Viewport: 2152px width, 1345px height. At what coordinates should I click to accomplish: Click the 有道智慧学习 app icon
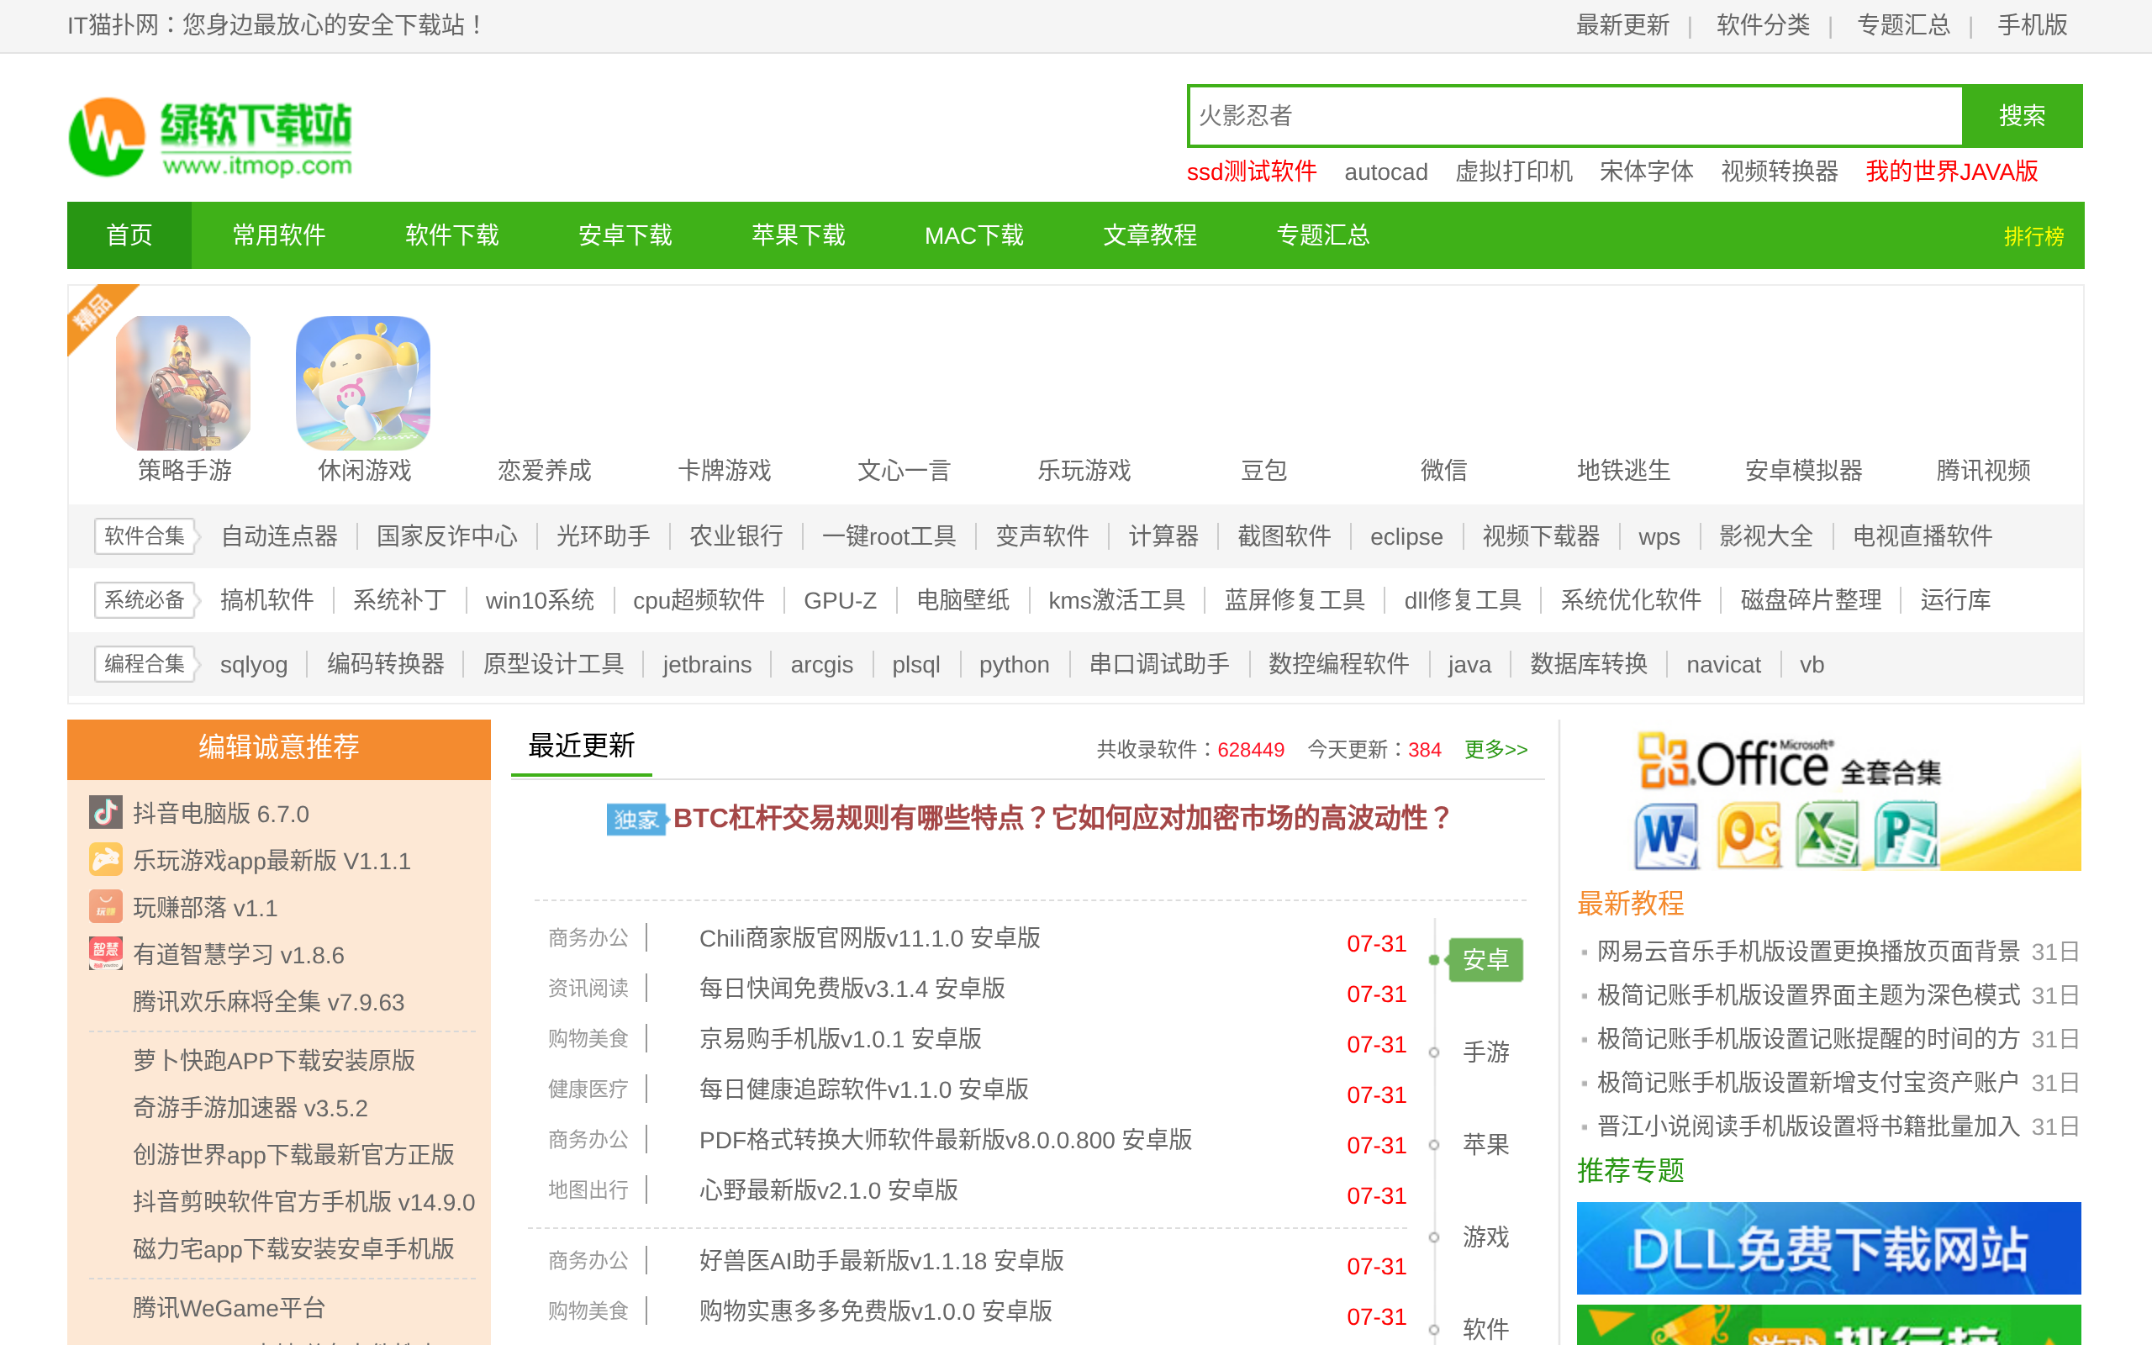(x=105, y=953)
